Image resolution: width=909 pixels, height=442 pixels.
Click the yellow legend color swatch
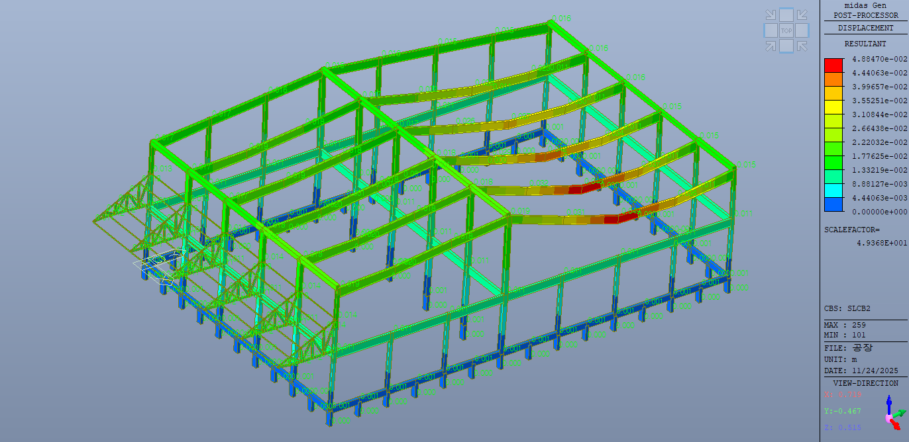point(833,107)
